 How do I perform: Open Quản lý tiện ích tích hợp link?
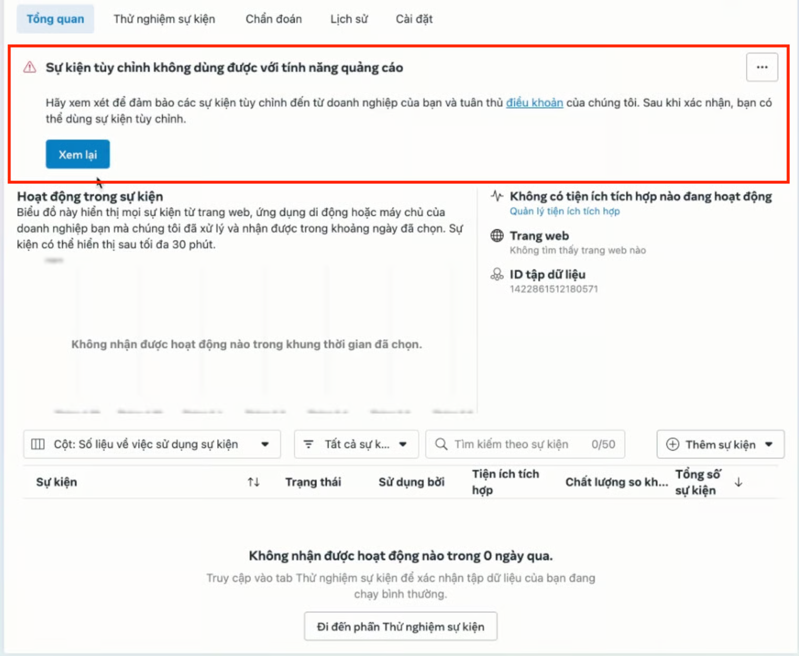pos(565,211)
